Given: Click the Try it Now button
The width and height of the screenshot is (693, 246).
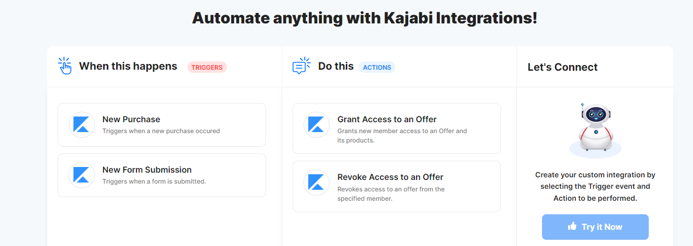Looking at the screenshot, I should pyautogui.click(x=595, y=227).
